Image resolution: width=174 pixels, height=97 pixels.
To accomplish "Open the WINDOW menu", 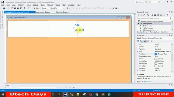I will click(71, 5).
